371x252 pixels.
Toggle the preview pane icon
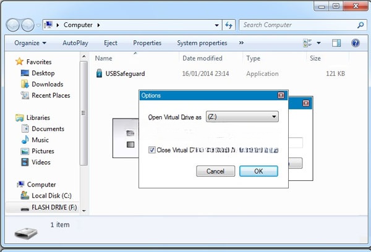coord(336,43)
